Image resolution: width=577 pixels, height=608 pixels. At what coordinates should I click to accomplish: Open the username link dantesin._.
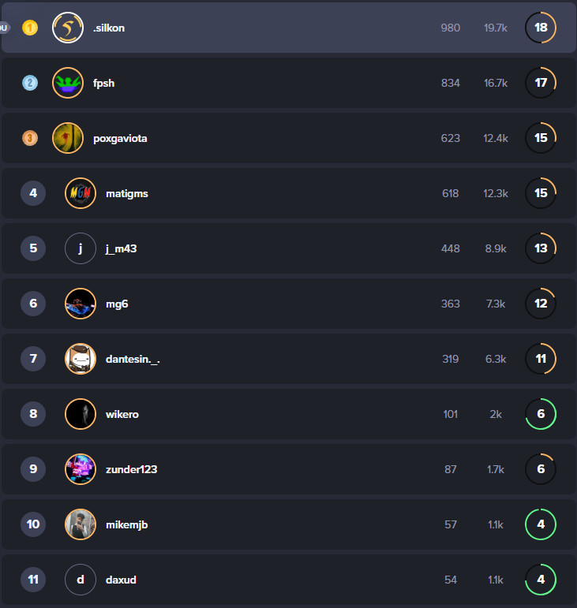[x=133, y=359]
